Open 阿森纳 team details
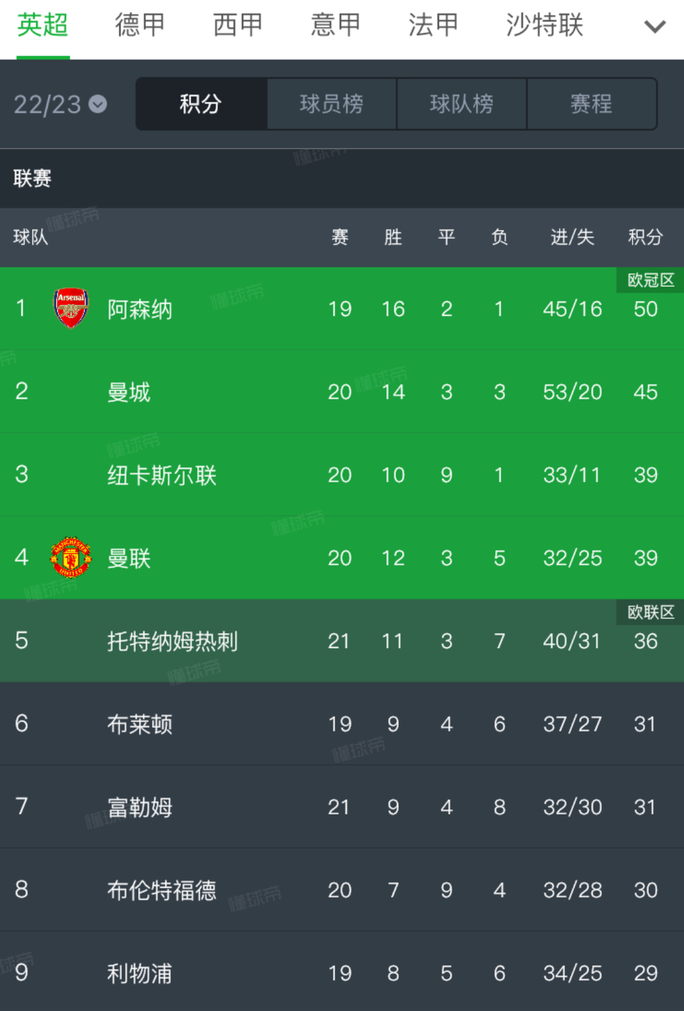684x1011 pixels. pyautogui.click(x=138, y=308)
